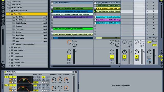Solo track 2 with S button
Image resolution: width=164 pixels, height=92 pixels.
click(x=112, y=60)
